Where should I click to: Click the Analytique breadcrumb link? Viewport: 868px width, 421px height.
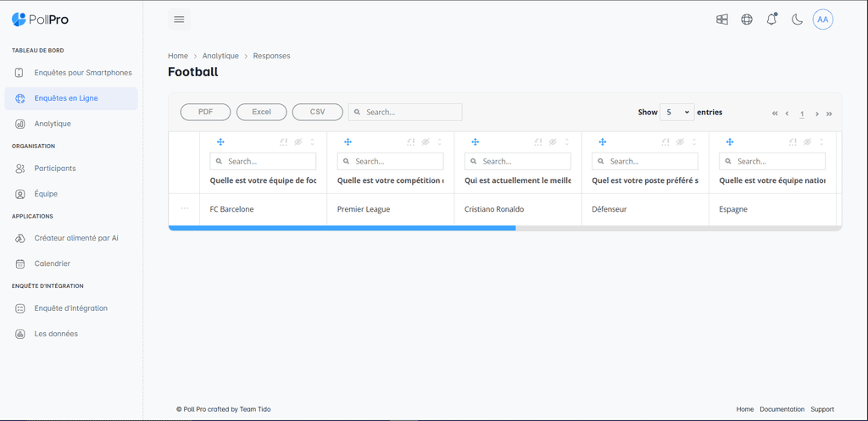(x=220, y=56)
